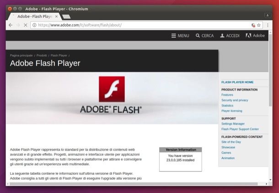Open Player licensing link
Image resolution: width=279 pixels, height=193 pixels.
coord(232,111)
